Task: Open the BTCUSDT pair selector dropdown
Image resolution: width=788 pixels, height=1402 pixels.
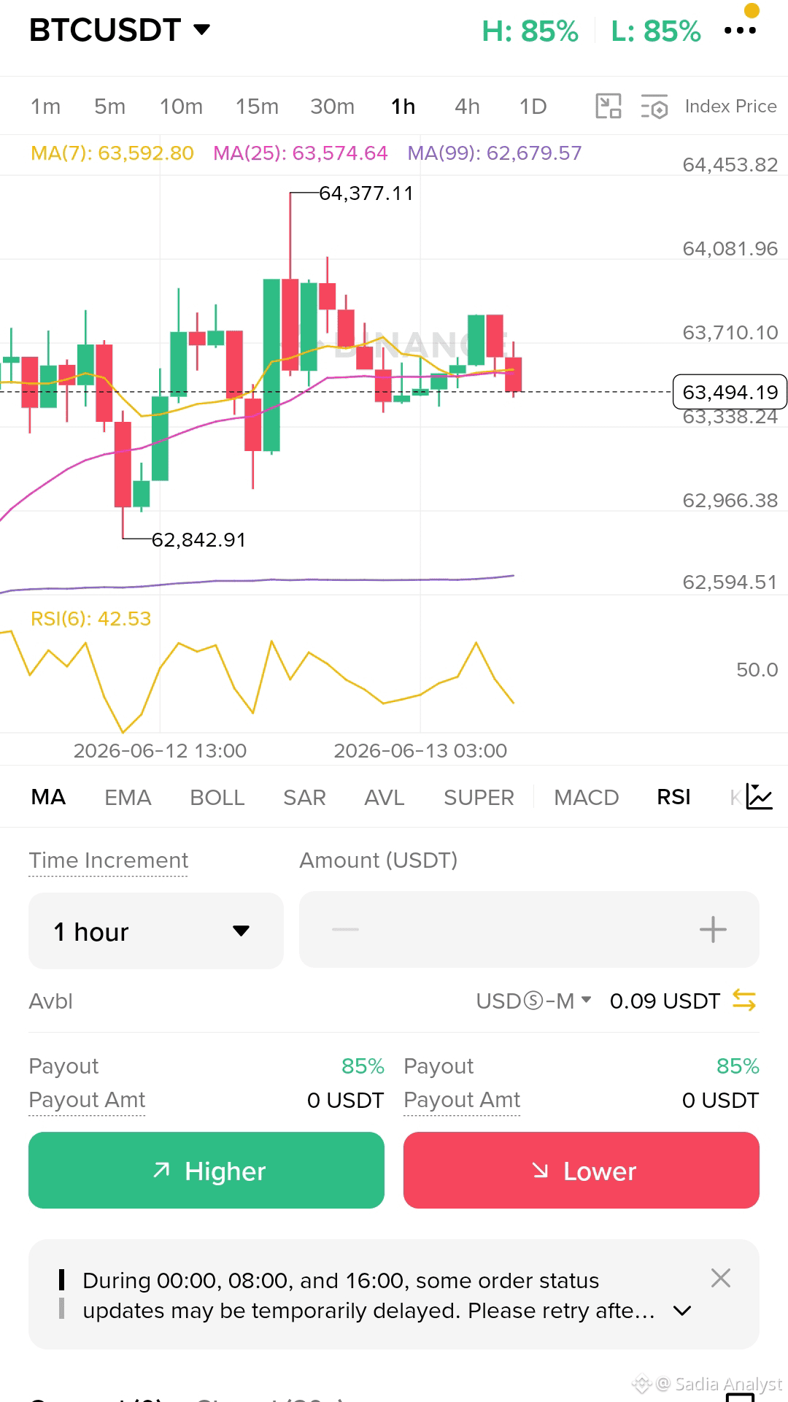Action: (120, 30)
